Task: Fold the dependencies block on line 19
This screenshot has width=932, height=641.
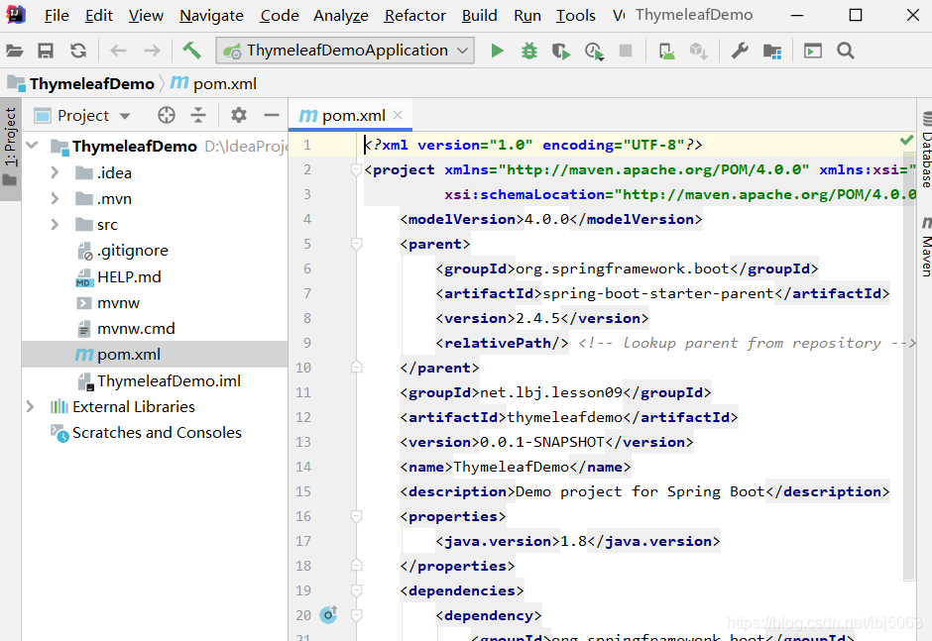Action: 356,590
